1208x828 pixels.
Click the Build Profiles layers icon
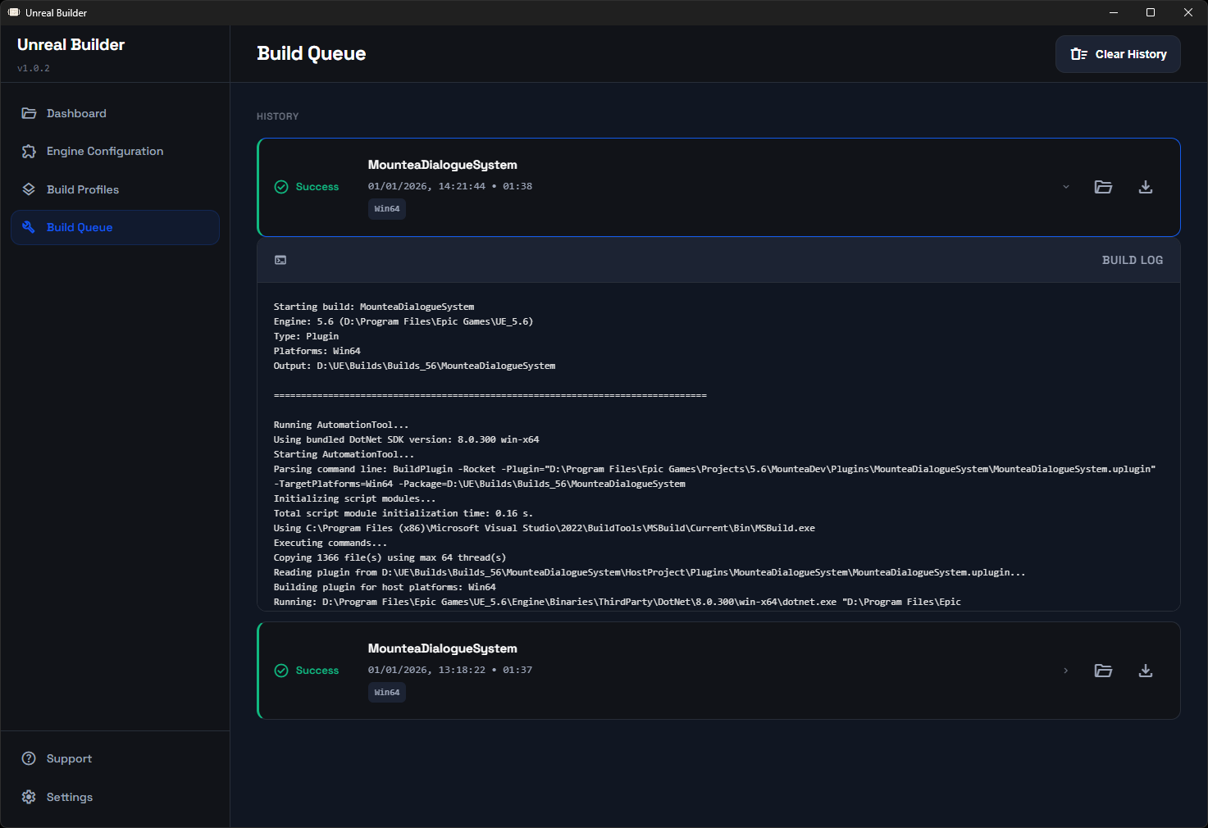coord(29,189)
